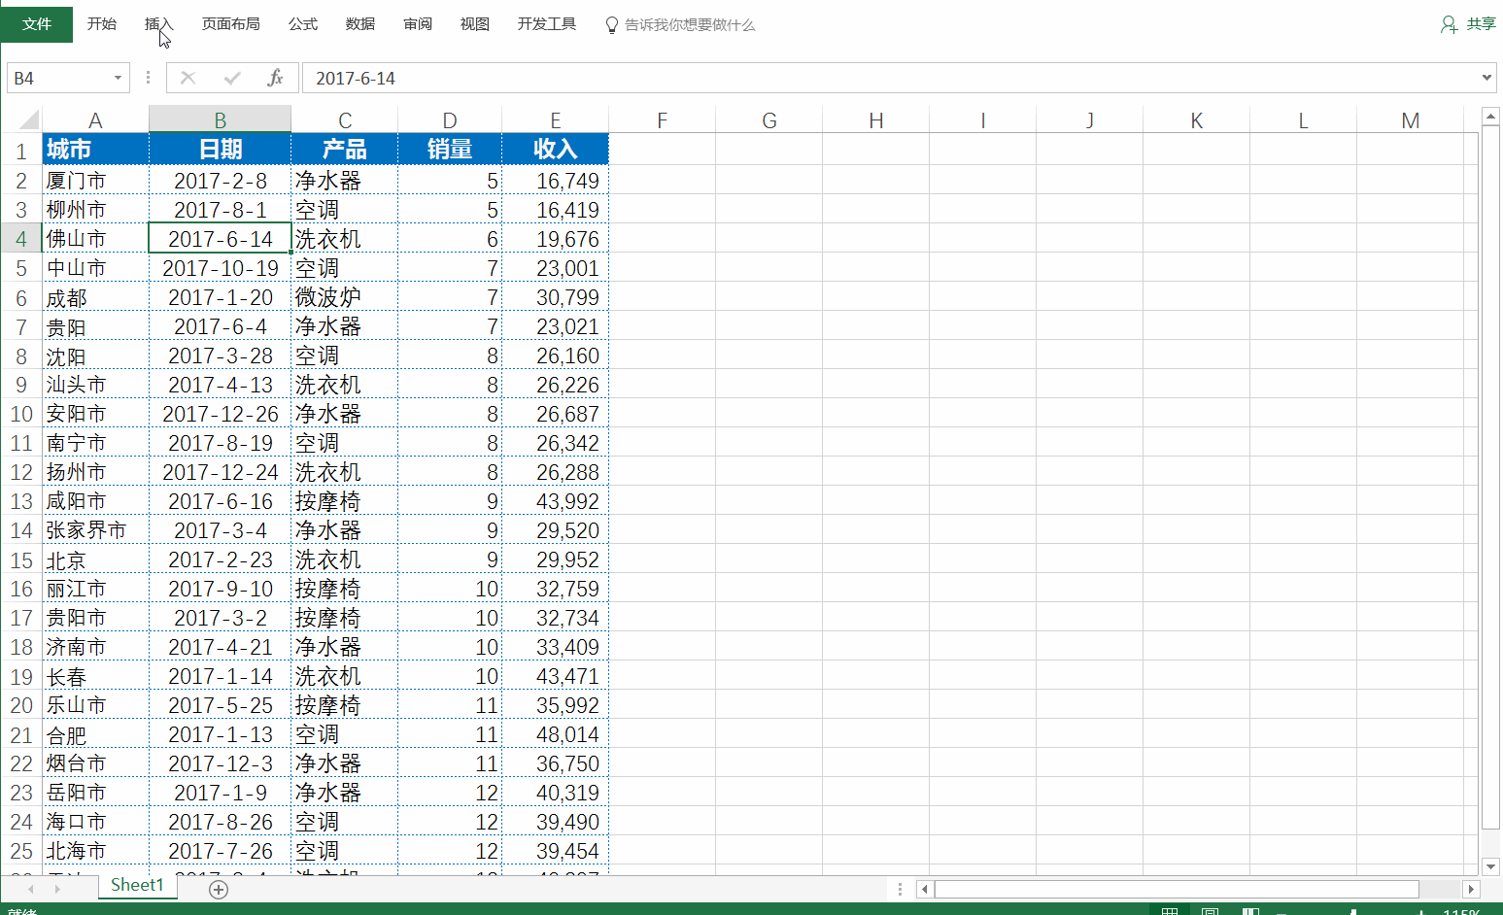
Task: Select row 25 header
Action: coord(21,851)
